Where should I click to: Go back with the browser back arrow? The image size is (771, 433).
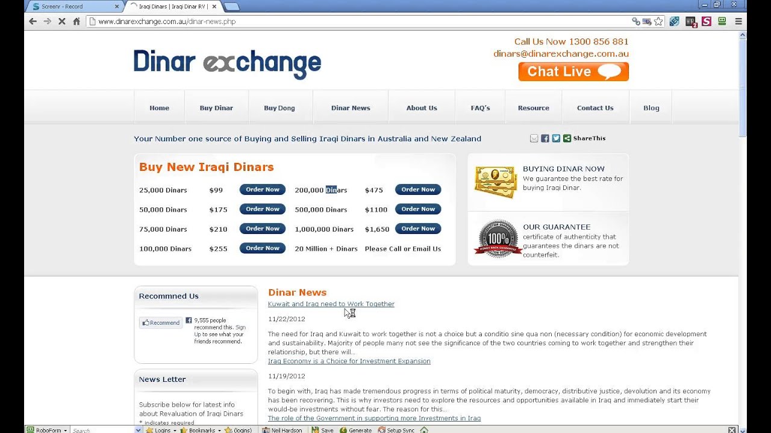33,21
